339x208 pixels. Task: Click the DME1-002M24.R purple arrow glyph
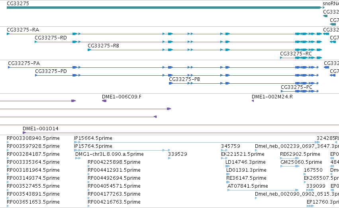253,101
